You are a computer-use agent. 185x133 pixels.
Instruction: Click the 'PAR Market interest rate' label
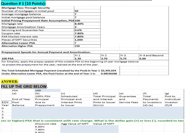click(x=20, y=36)
